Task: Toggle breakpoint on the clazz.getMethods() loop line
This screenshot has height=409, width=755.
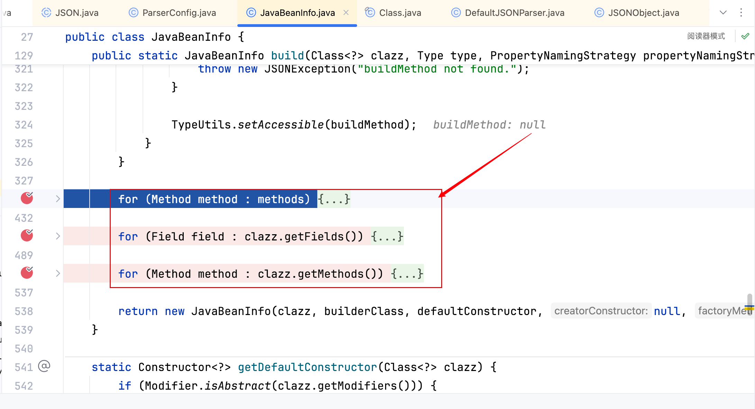Action: pos(27,273)
